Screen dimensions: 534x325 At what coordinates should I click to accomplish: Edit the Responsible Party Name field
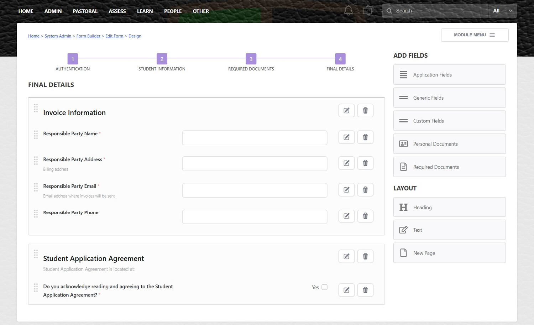346,137
